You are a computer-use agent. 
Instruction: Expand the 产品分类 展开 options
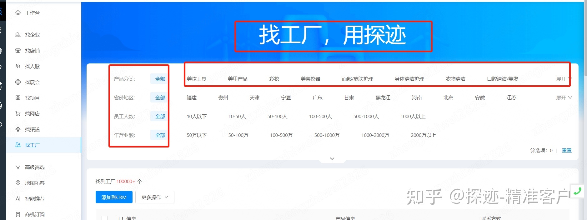click(564, 79)
